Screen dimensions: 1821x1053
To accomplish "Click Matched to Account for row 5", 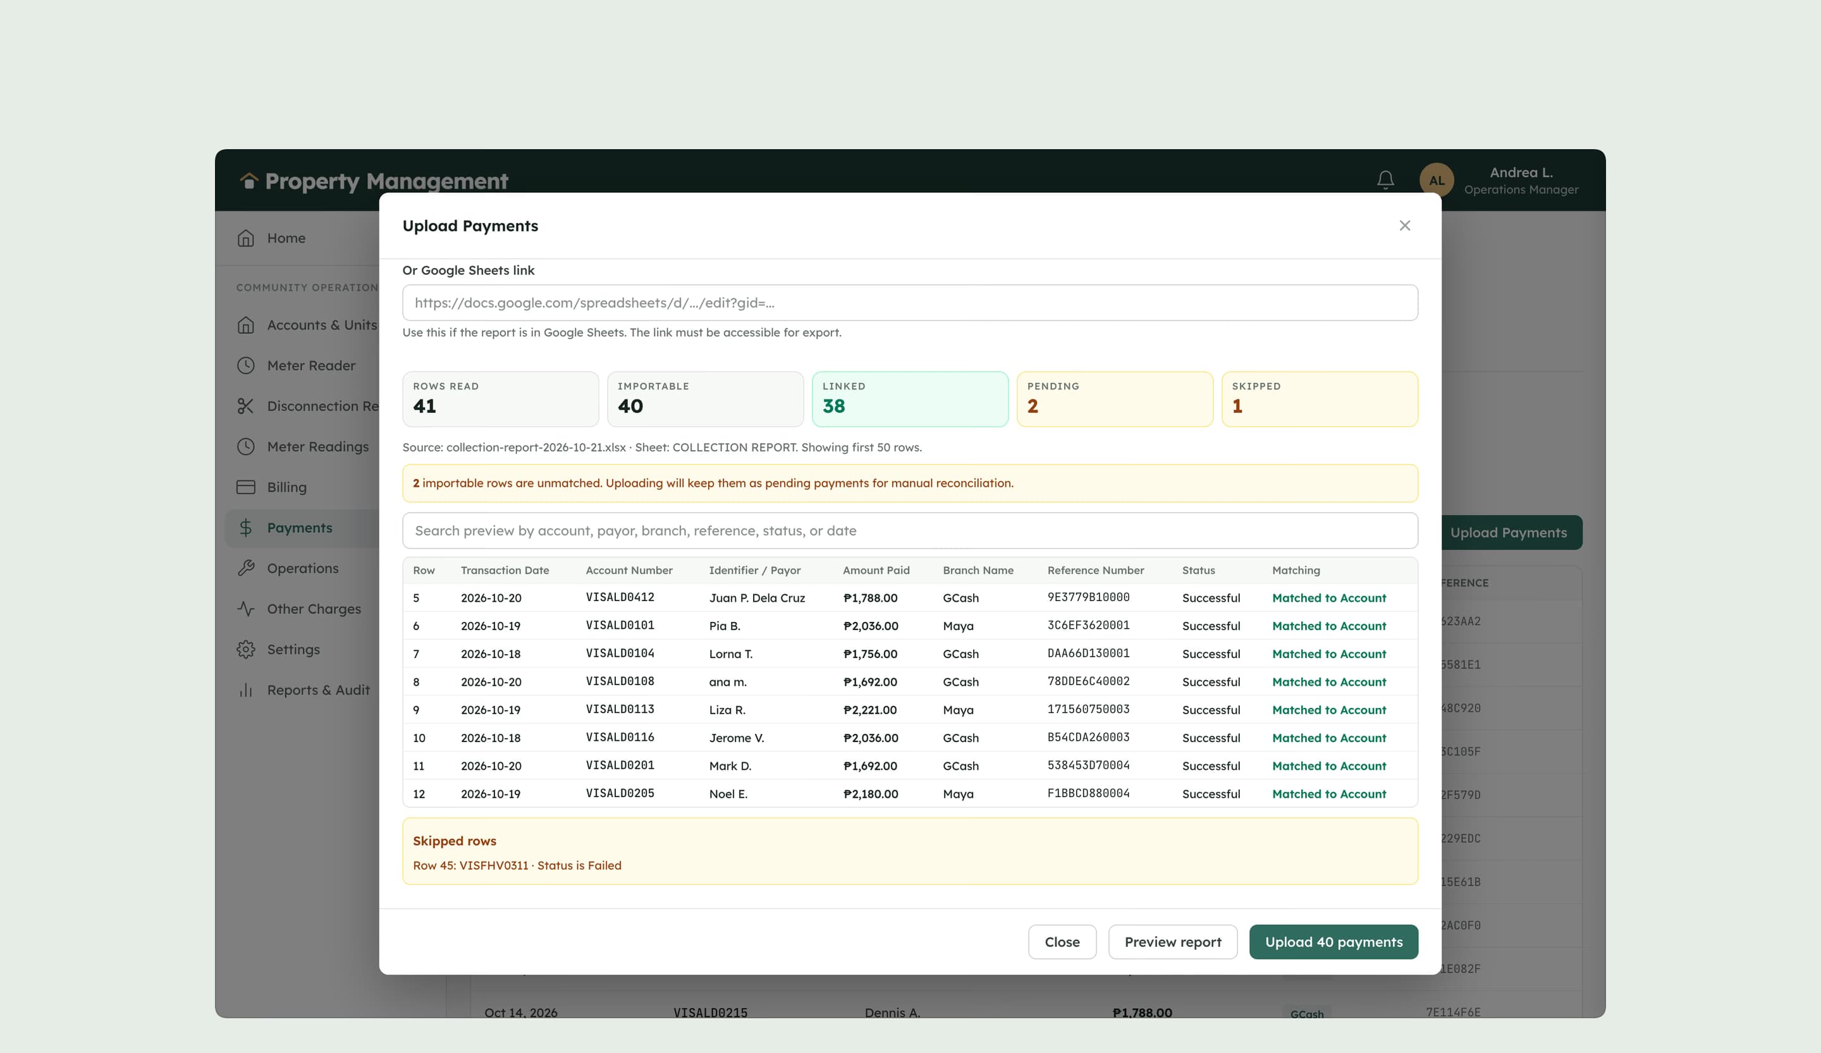I will point(1329,598).
